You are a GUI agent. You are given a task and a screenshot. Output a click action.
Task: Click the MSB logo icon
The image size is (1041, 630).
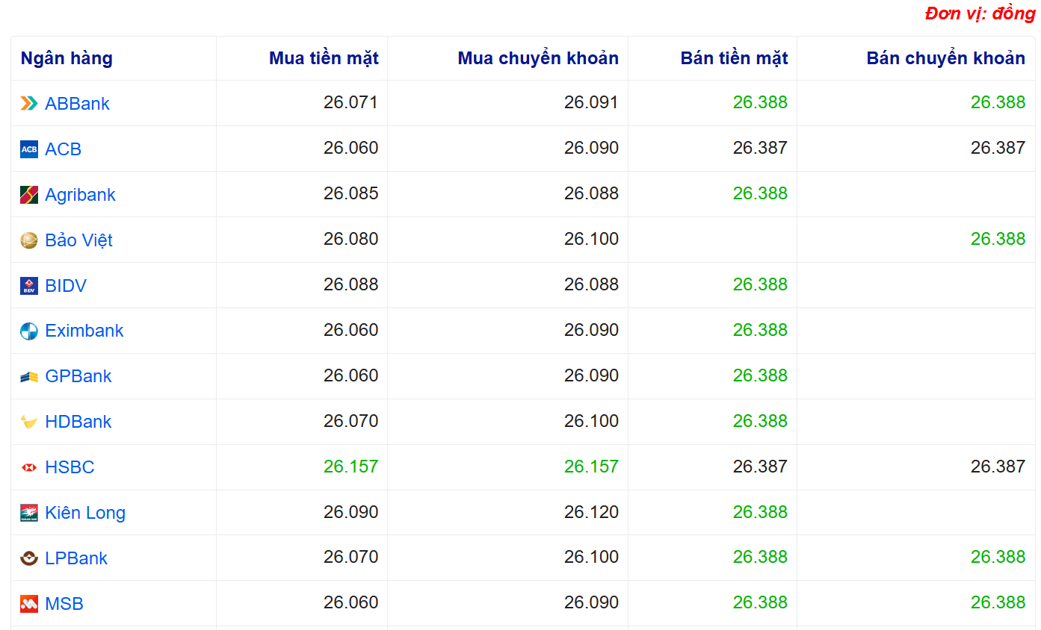tap(29, 604)
